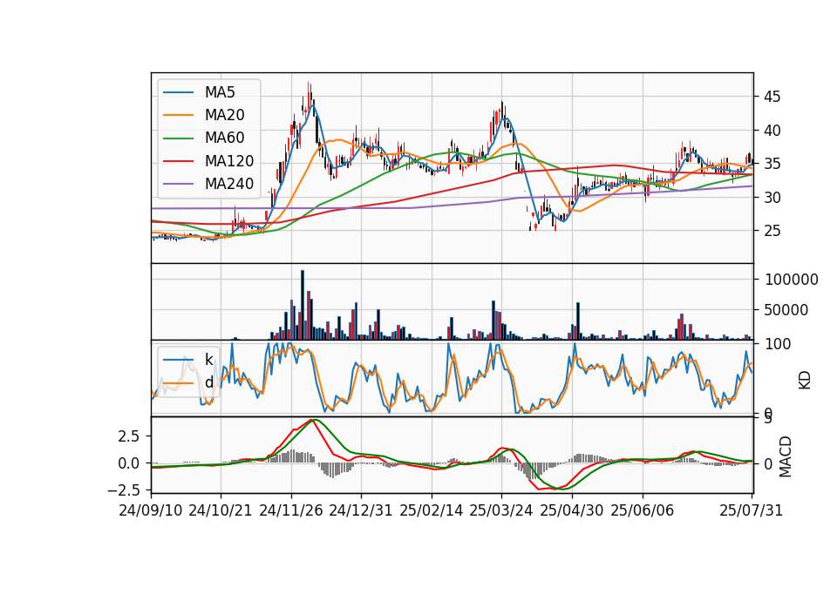Click the 25/03/24 date axis label
837x601 pixels.
point(501,510)
